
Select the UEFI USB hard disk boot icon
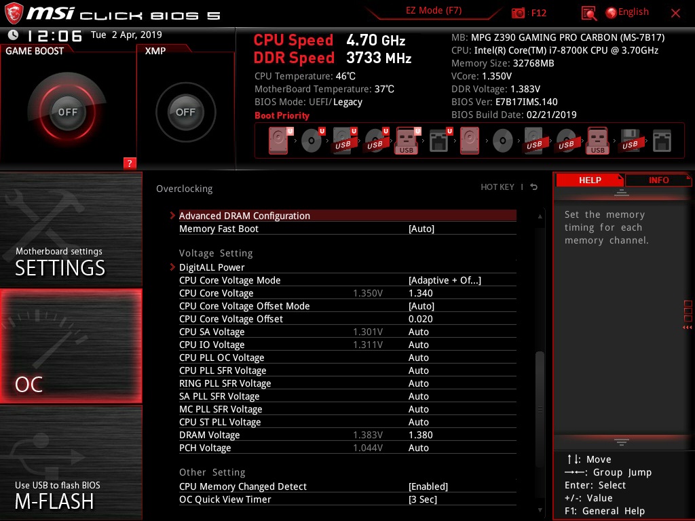(x=345, y=140)
